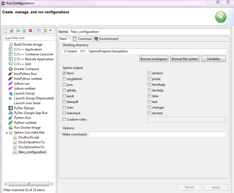The width and height of the screenshot is (234, 193).
Task: Click the tree scrollbar left arrow
Action: point(6,184)
